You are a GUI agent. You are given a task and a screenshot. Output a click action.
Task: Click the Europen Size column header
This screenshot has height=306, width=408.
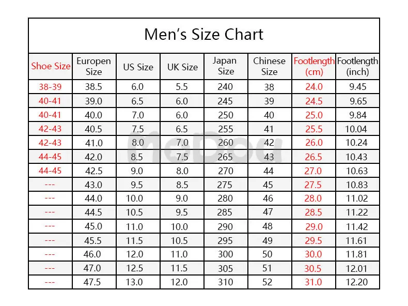pos(94,66)
